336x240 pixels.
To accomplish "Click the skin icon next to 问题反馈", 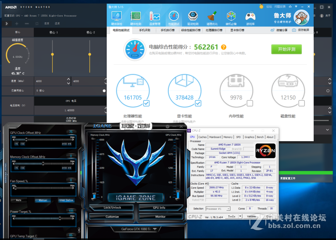I will (290, 7).
